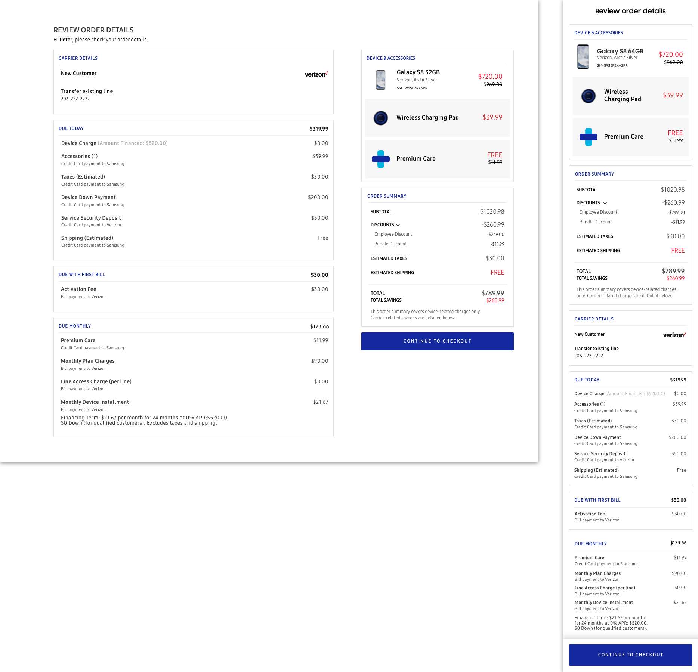Click Employee Discount row in desktop summary
The width and height of the screenshot is (698, 672).
click(x=393, y=234)
